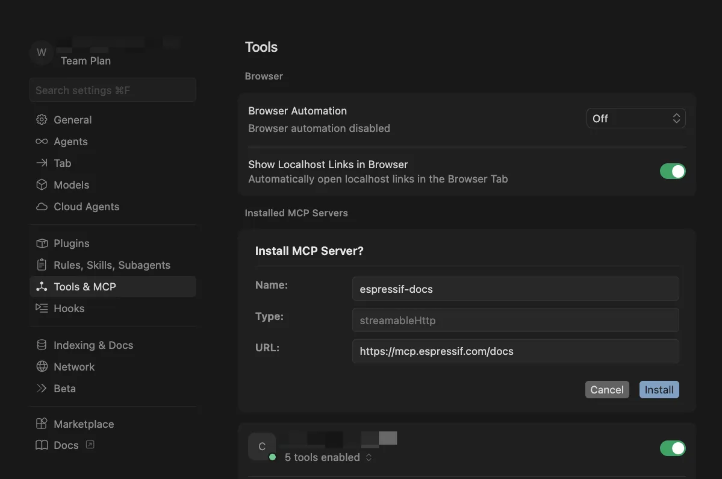This screenshot has width=722, height=479.
Task: Click the Rules, Skills, Subagents clipboard icon
Action: [x=42, y=265]
